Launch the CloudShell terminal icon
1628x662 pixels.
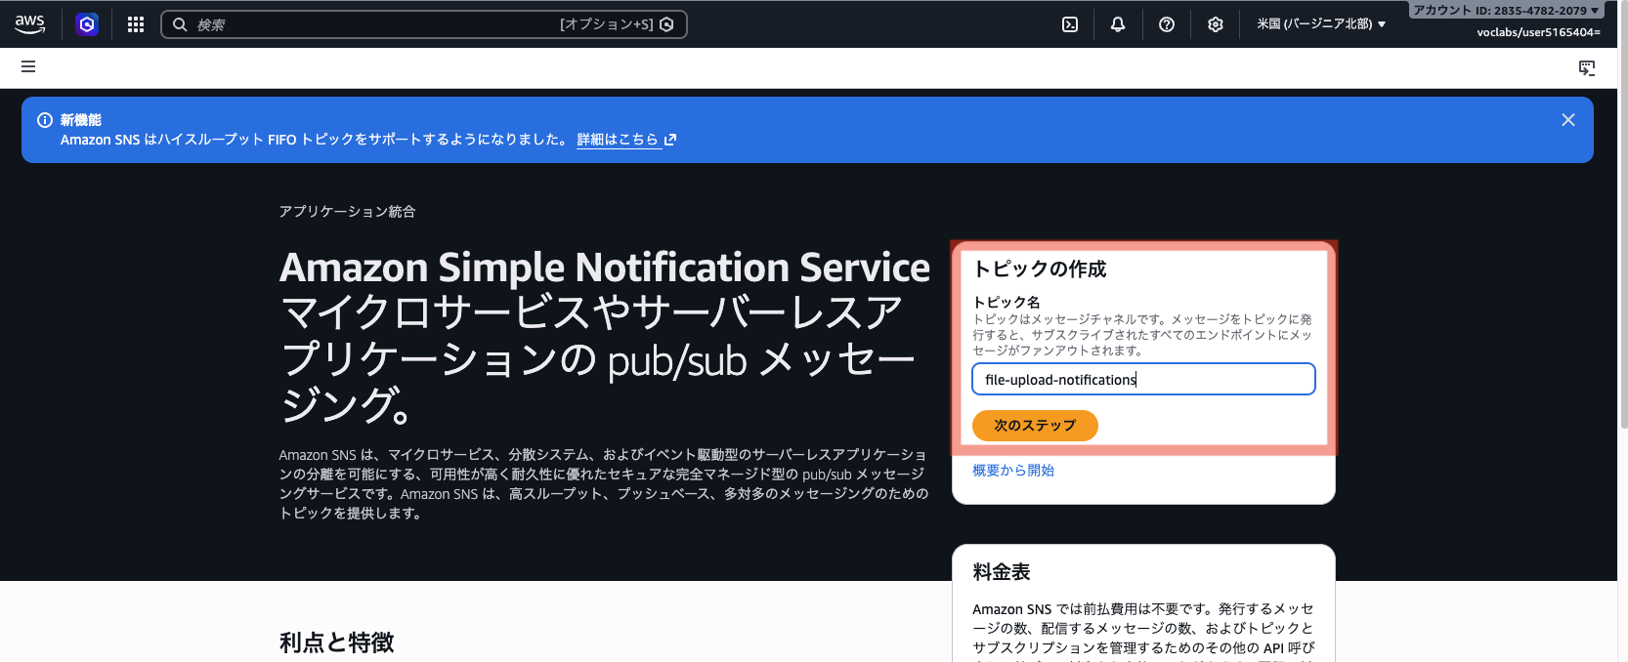(1070, 24)
